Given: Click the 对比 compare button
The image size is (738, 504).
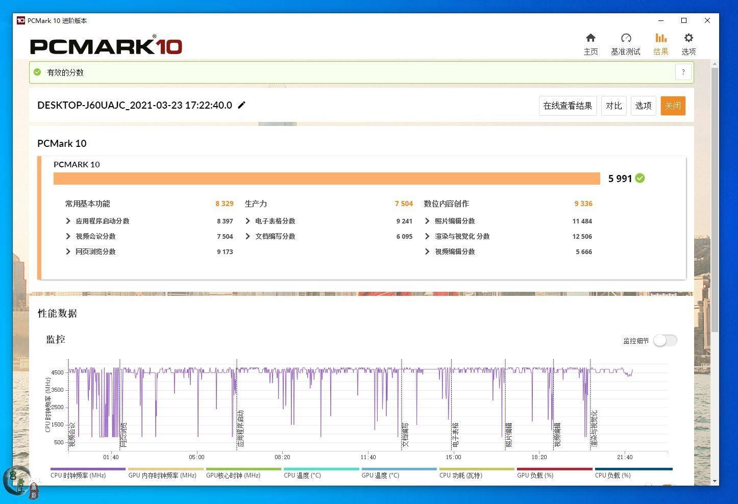Looking at the screenshot, I should click(x=613, y=106).
